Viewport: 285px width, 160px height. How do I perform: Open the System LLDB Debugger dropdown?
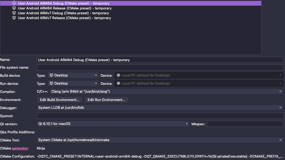[280, 107]
